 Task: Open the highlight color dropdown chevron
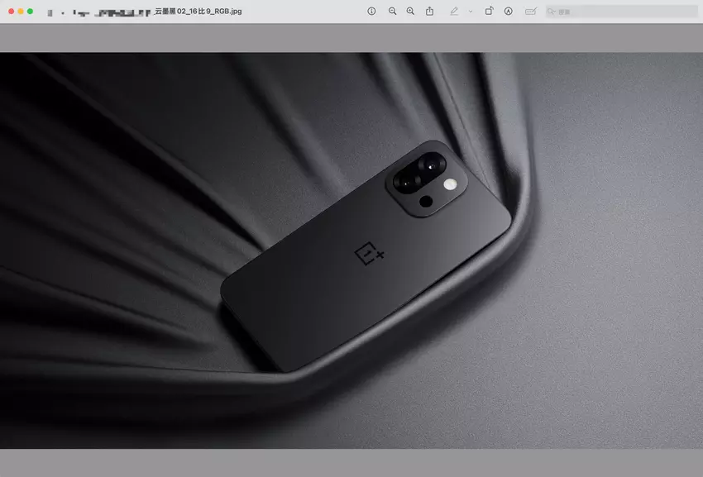pos(469,11)
